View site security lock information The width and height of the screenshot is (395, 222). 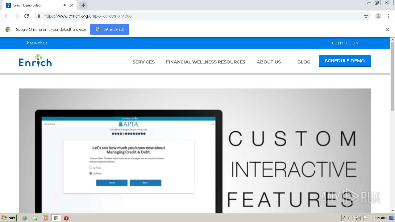coord(39,16)
